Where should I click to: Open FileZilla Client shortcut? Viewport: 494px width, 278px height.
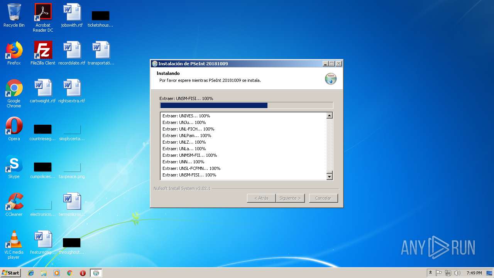(x=43, y=53)
